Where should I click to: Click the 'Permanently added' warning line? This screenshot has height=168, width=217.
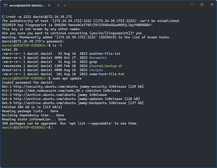pos(86,37)
